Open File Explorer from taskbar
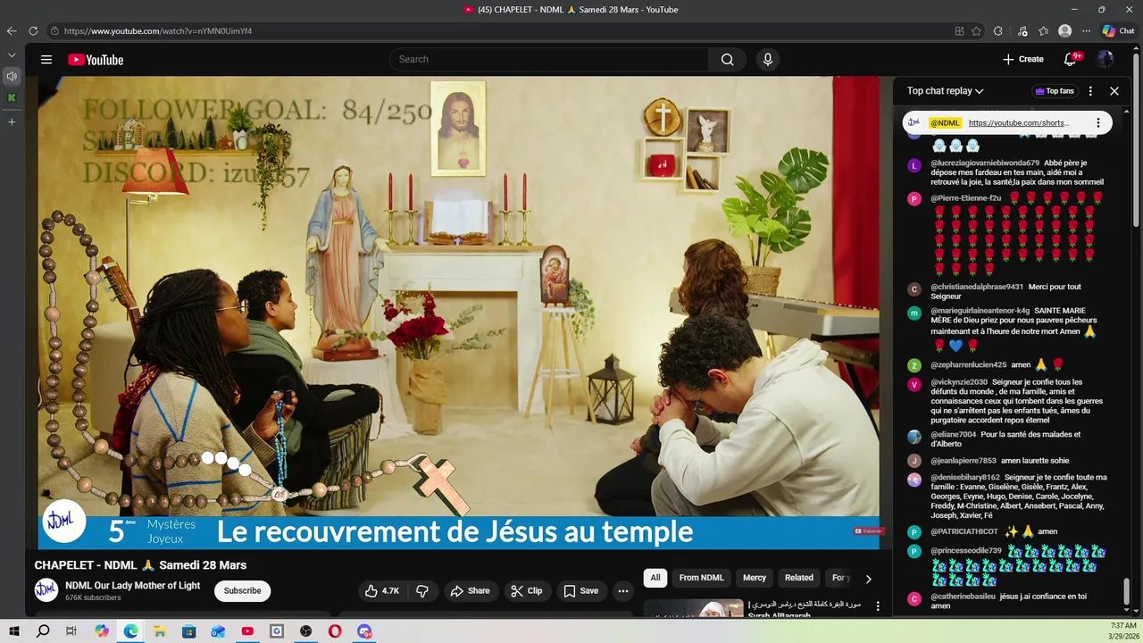 [x=160, y=631]
